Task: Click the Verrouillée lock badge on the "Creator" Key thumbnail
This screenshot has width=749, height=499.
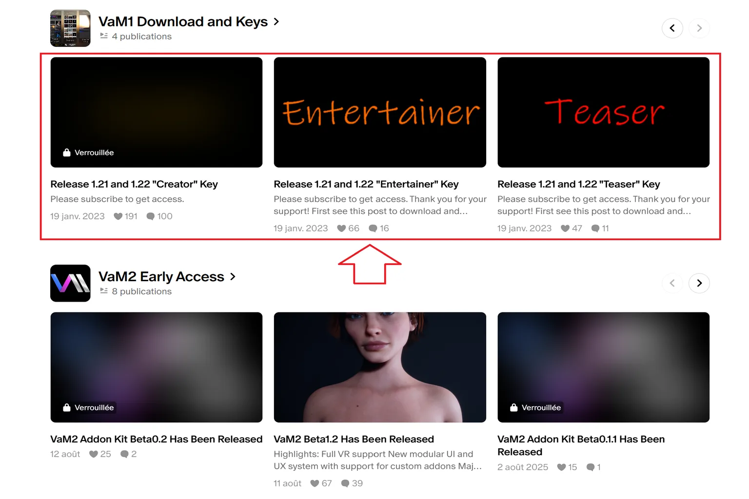Action: 88,153
